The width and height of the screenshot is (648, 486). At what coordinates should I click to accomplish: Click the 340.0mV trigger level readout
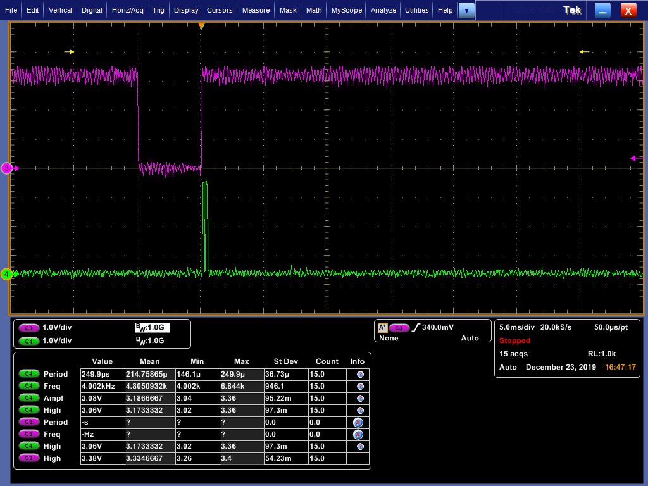tap(437, 327)
